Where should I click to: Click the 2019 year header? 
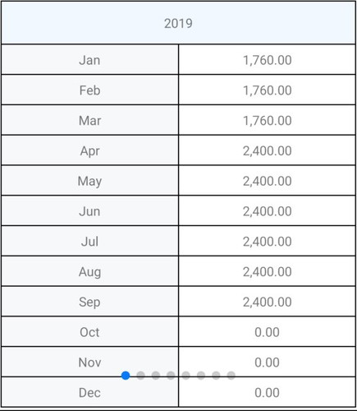[x=178, y=23]
